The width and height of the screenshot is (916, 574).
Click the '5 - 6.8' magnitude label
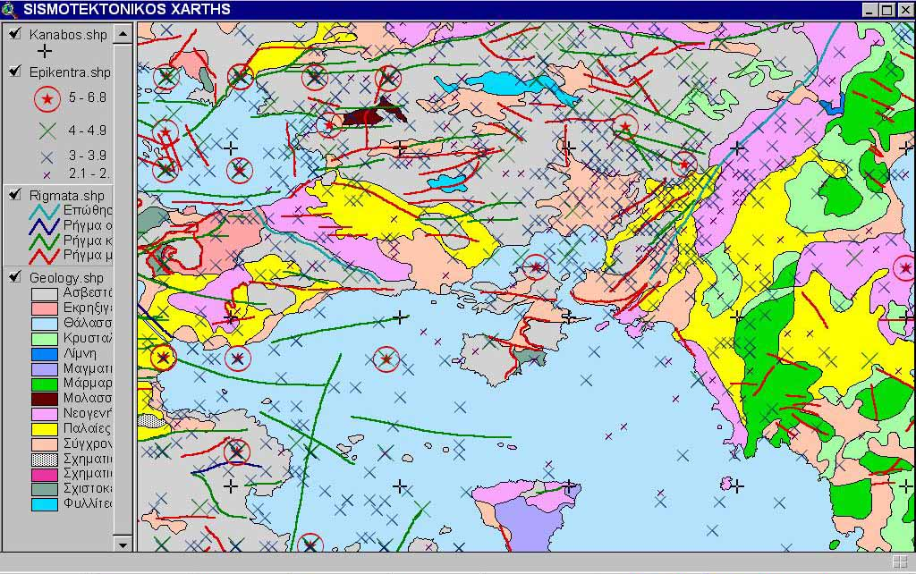pos(88,97)
